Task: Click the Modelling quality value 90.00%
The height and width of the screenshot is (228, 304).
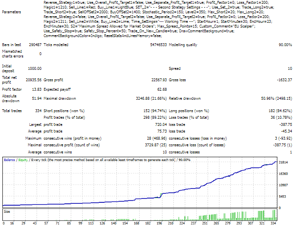Action: pyautogui.click(x=285, y=45)
